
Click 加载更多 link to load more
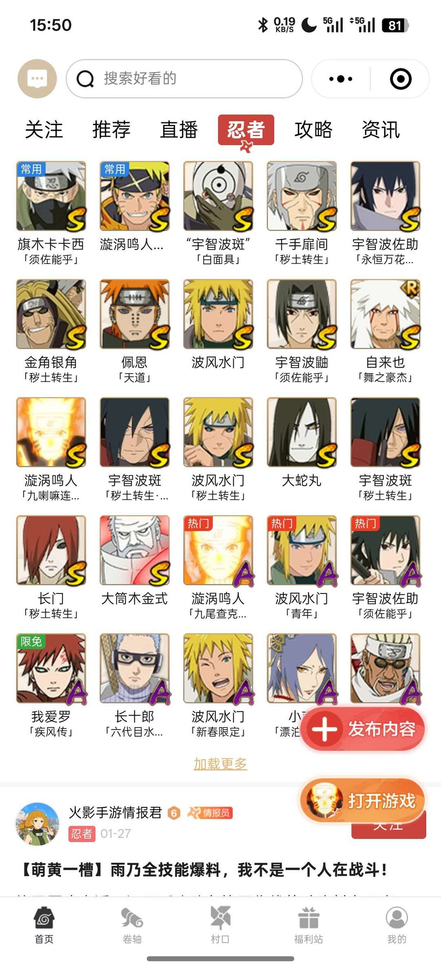pyautogui.click(x=220, y=763)
